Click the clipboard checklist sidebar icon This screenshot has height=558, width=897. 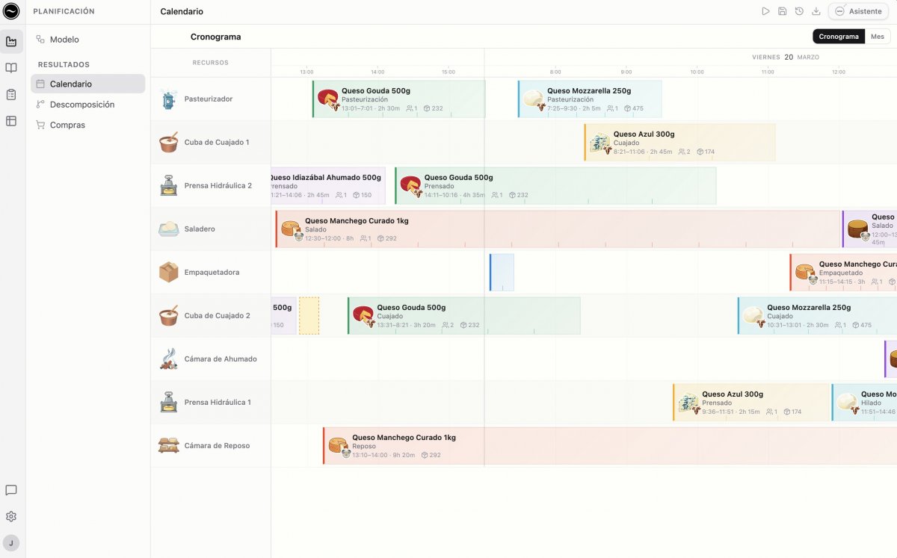tap(11, 94)
